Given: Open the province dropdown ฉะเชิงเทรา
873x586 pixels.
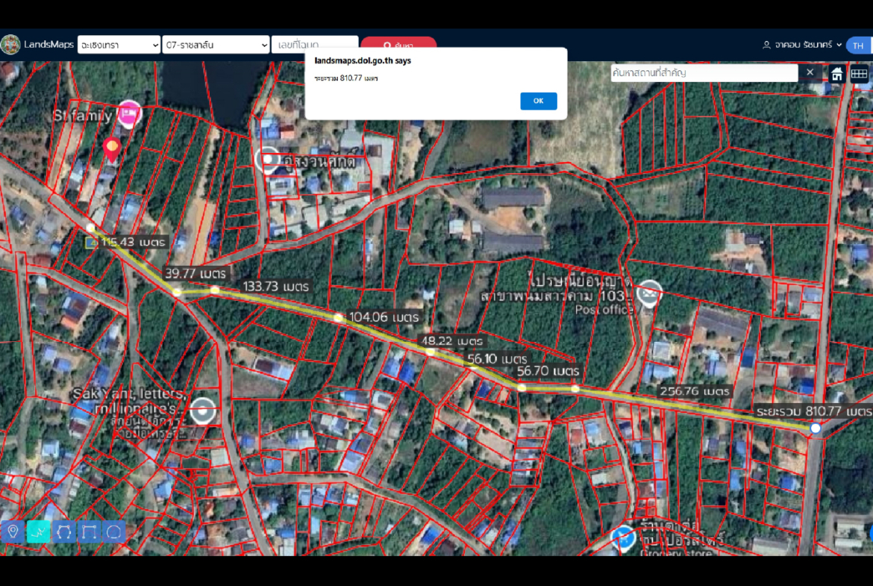Looking at the screenshot, I should 119,45.
